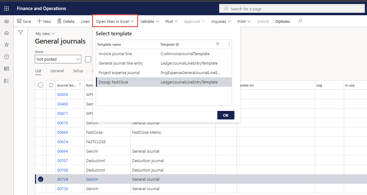The width and height of the screenshot is (367, 195).
Task: Open Favorites star icon in sidebar
Action: point(6,45)
